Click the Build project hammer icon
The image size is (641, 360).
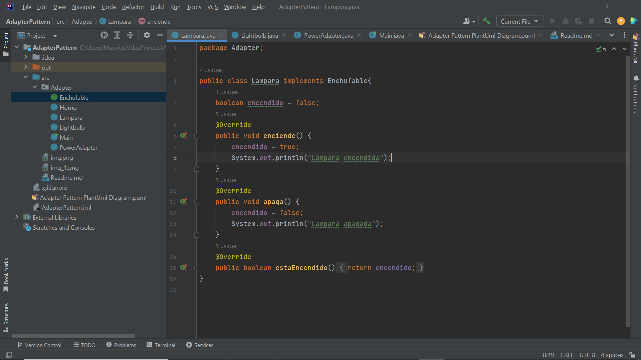click(486, 21)
